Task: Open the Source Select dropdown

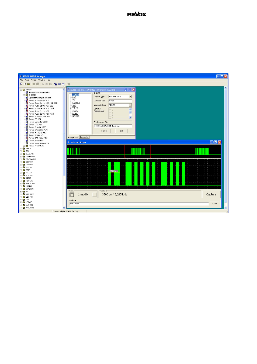Action: 130,105
